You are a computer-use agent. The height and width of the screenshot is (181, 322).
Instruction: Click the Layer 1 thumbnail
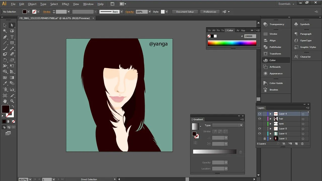[x=276, y=139]
